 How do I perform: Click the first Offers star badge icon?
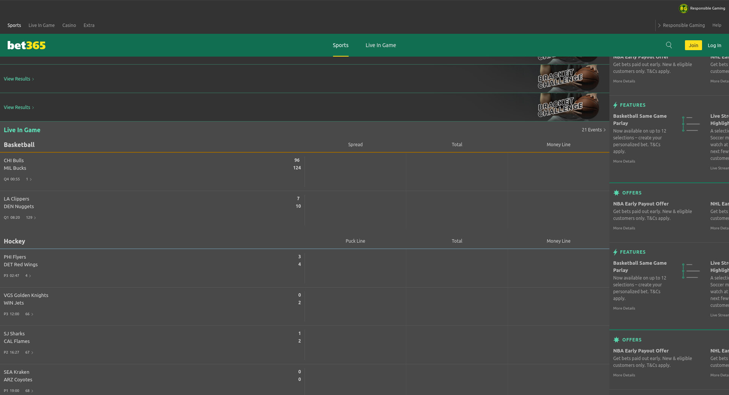click(616, 193)
